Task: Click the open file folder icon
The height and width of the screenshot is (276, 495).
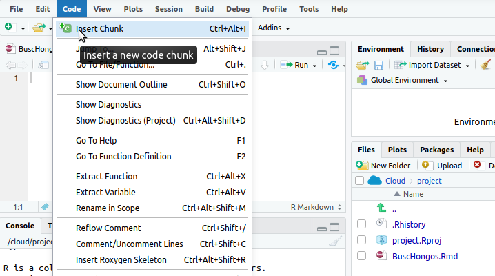Action: 38,28
